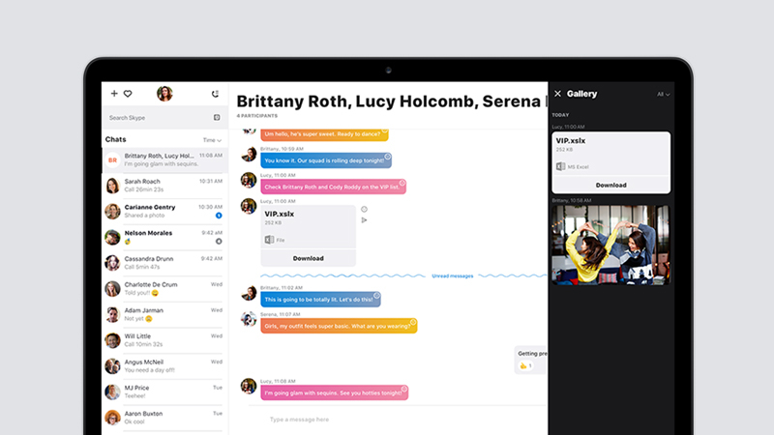Open favorites via the heart icon
This screenshot has height=435, width=774.
[x=128, y=94]
